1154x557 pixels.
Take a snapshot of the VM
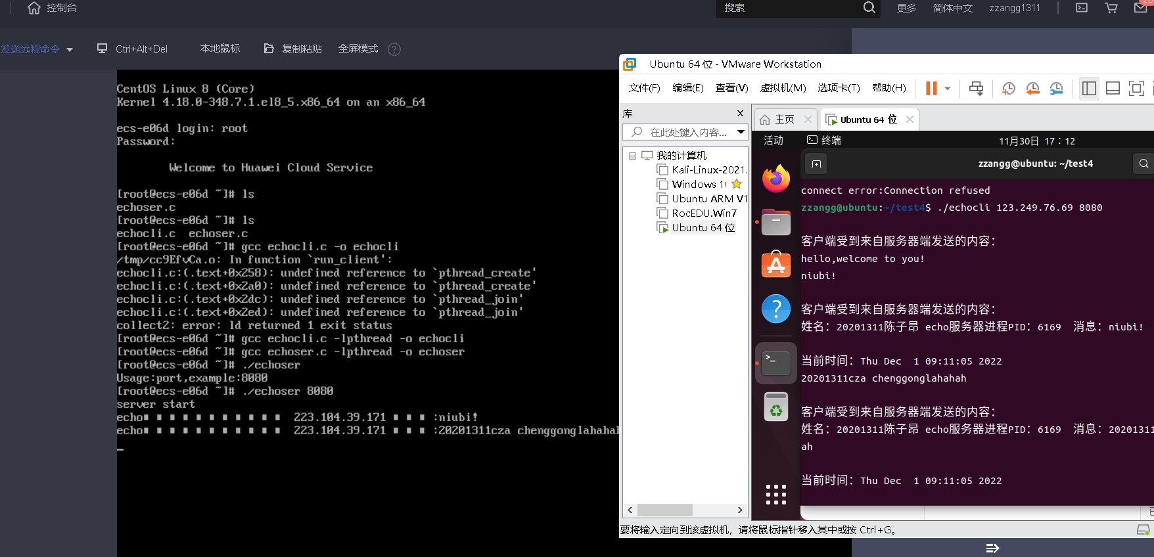tap(1008, 88)
